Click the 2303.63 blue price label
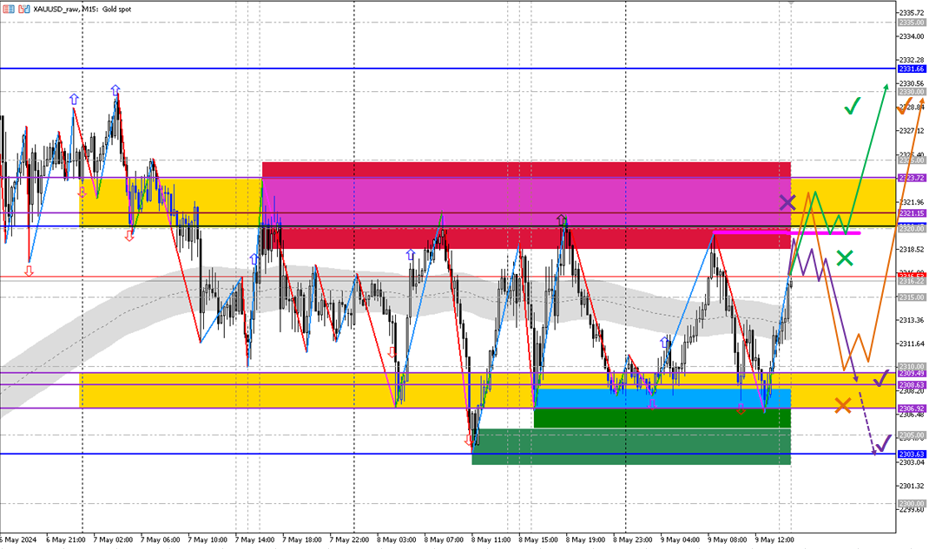929x549 pixels. (x=912, y=454)
